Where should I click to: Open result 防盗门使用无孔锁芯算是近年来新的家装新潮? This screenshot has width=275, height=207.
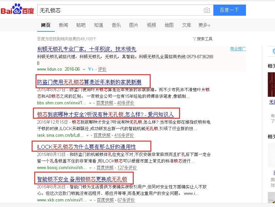click(89, 82)
